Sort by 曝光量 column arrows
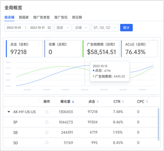Viewport: 164px width, 151px height. (x=73, y=102)
